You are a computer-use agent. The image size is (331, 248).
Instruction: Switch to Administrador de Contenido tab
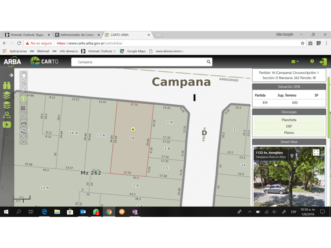[x=77, y=35]
